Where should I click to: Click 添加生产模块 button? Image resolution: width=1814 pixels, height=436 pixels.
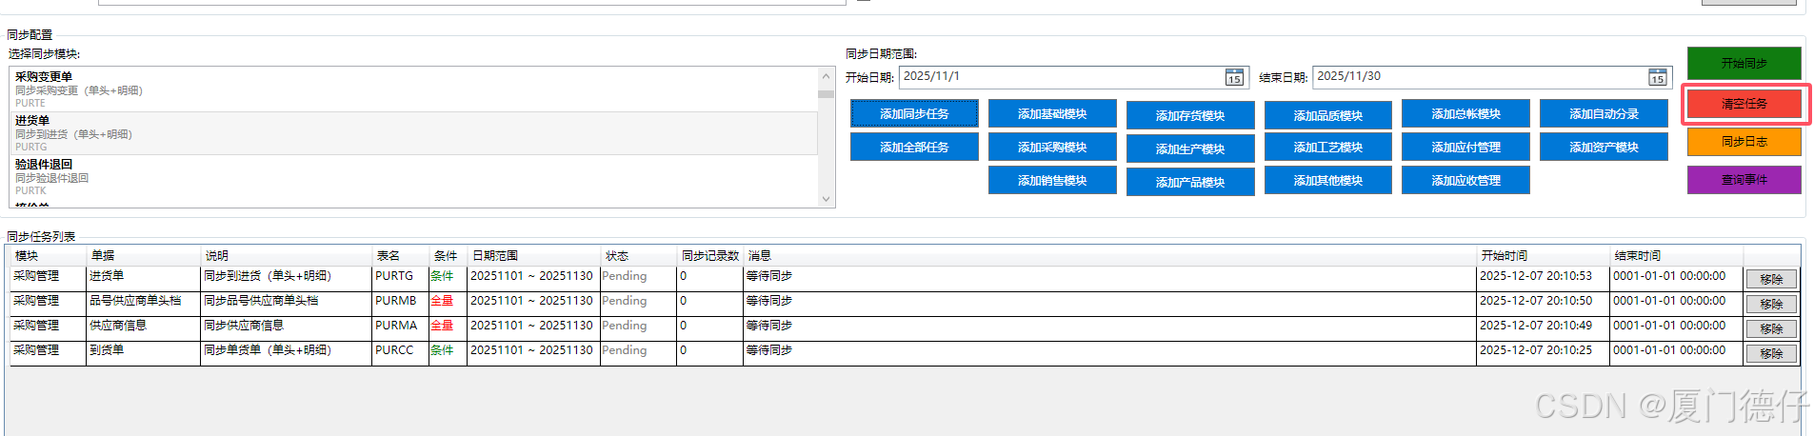(x=1190, y=149)
